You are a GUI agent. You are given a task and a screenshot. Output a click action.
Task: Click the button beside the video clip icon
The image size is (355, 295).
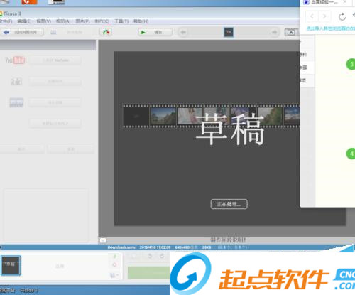tap(55, 82)
